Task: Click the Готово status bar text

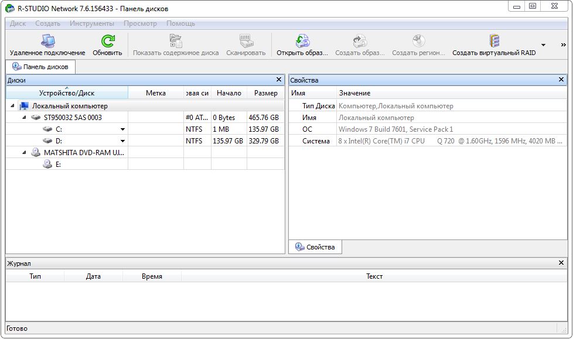Action: pyautogui.click(x=17, y=328)
